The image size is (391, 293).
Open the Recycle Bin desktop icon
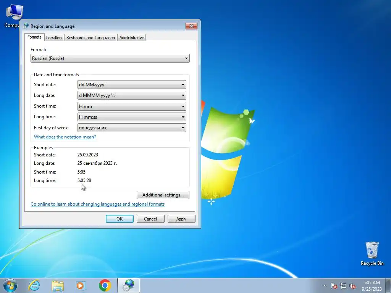(372, 253)
